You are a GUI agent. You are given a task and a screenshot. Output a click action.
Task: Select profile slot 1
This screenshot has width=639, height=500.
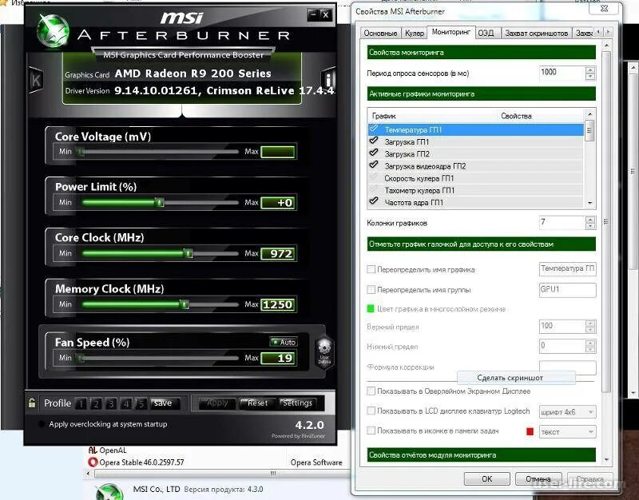click(x=81, y=403)
